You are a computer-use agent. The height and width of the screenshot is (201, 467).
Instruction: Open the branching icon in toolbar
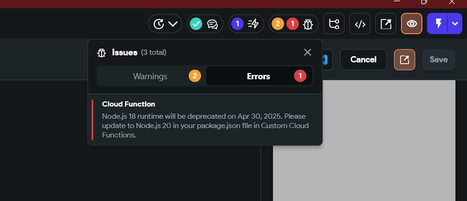point(334,24)
